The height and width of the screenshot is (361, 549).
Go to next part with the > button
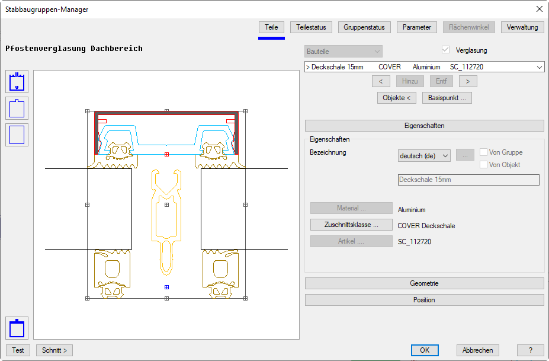point(467,81)
